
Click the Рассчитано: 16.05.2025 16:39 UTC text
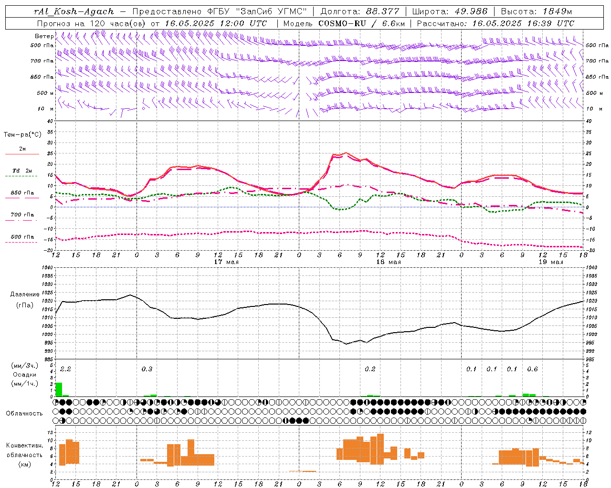click(x=495, y=23)
